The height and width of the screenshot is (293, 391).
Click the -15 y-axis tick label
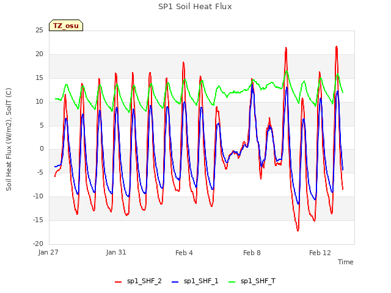coord(38,220)
